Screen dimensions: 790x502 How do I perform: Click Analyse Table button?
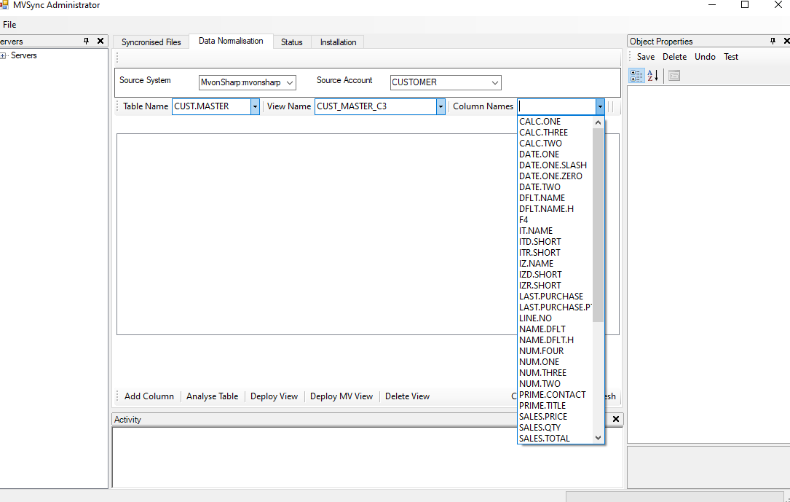tap(212, 396)
